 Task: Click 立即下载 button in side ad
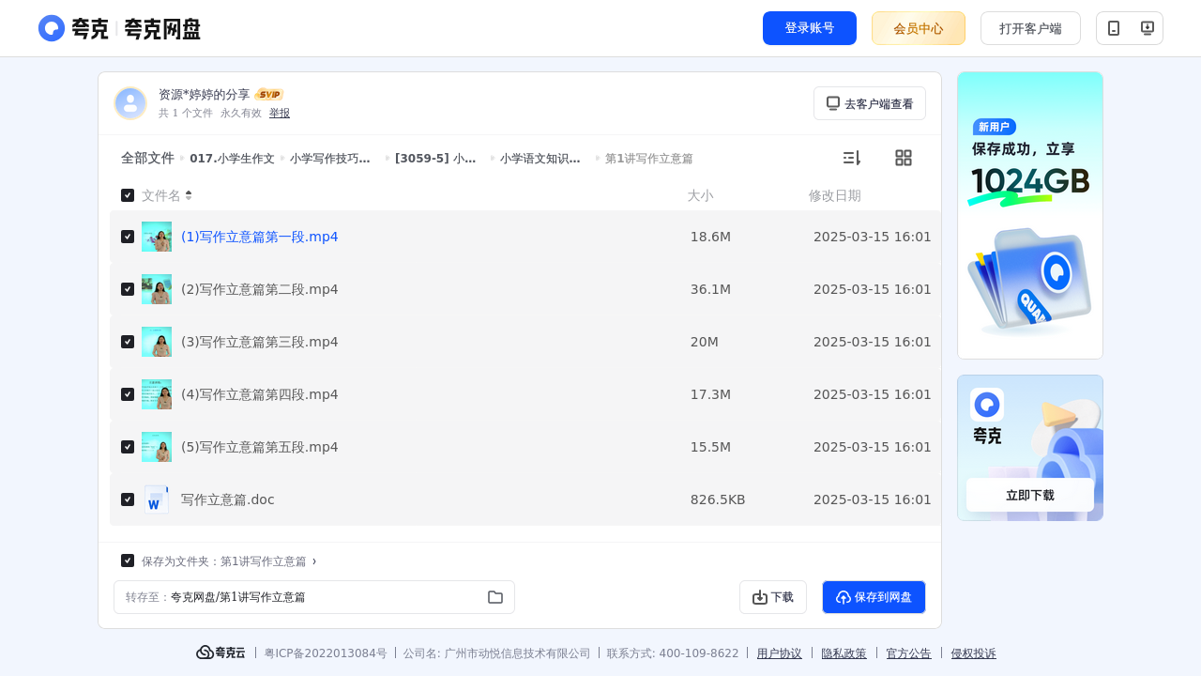[x=1030, y=495]
